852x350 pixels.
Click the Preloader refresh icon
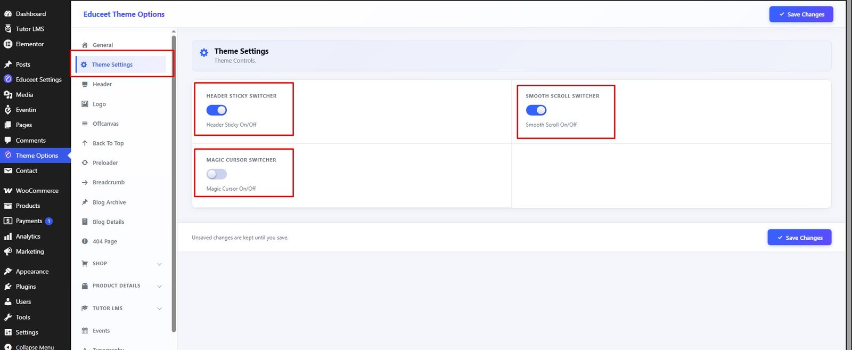coord(85,163)
